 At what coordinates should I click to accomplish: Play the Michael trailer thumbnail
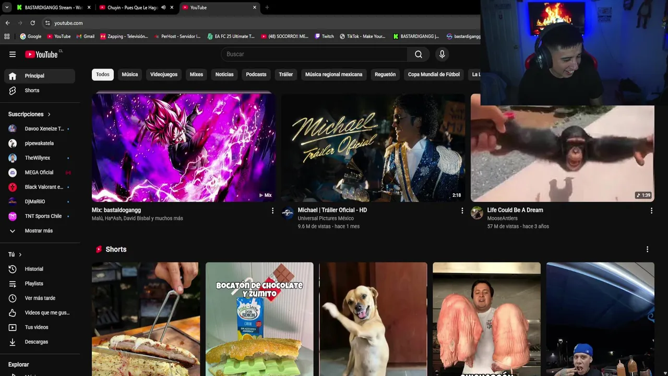coord(373,148)
